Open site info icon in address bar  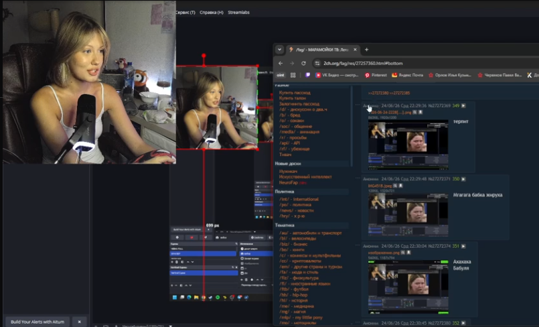(317, 63)
